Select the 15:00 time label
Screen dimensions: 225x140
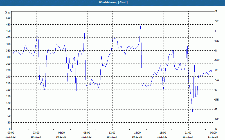click(x=138, y=133)
